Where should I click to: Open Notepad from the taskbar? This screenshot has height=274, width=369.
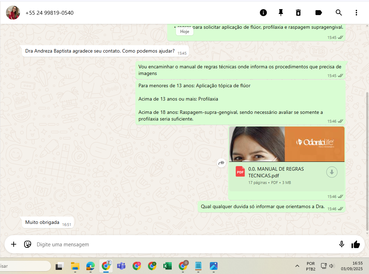click(198, 266)
